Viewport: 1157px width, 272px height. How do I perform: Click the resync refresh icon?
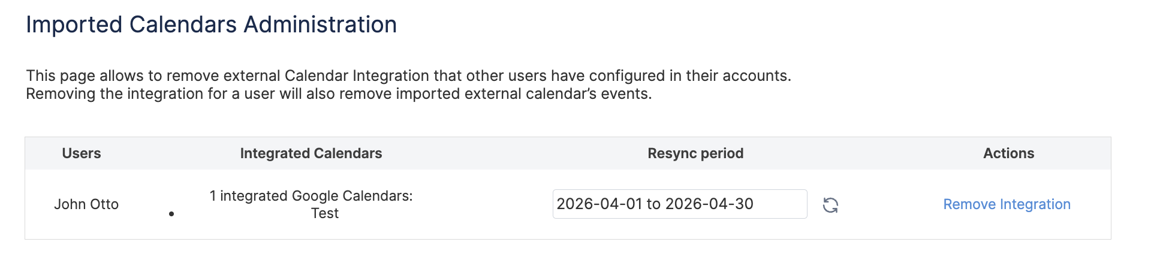[830, 205]
